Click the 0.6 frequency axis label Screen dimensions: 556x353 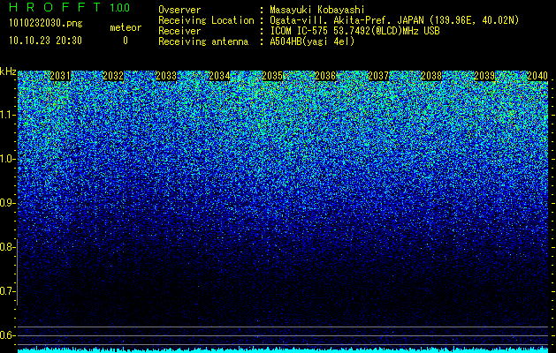[x=7, y=335]
